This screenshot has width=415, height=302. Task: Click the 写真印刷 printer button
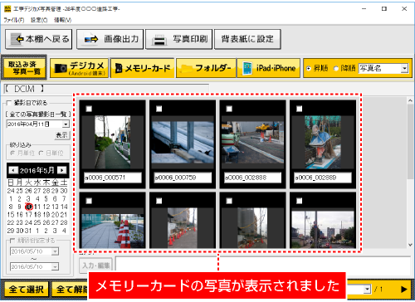click(178, 39)
